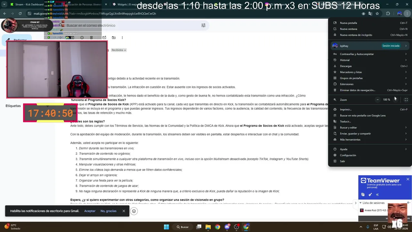The height and width of the screenshot is (232, 412).
Task: Click the Gmail report spam icon
Action: coord(82,38)
